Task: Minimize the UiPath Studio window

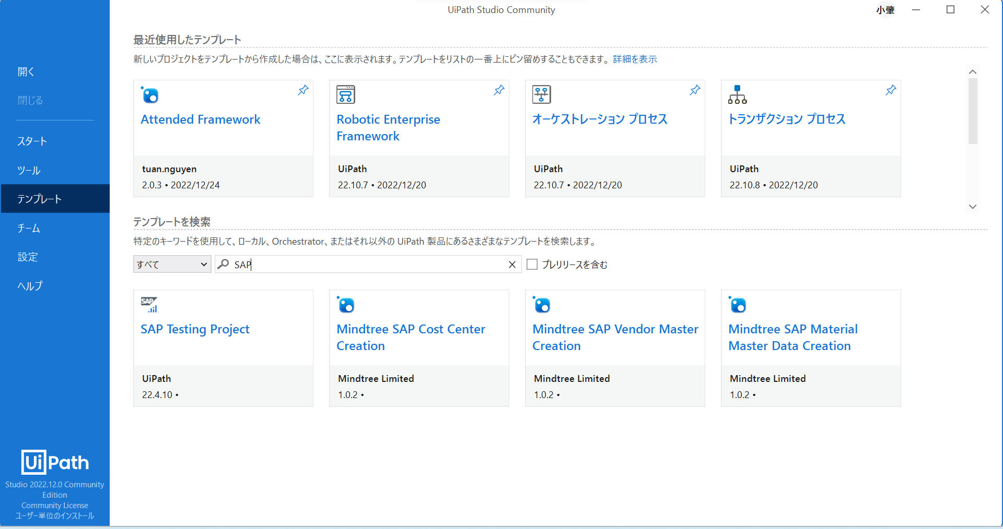Action: 916,10
